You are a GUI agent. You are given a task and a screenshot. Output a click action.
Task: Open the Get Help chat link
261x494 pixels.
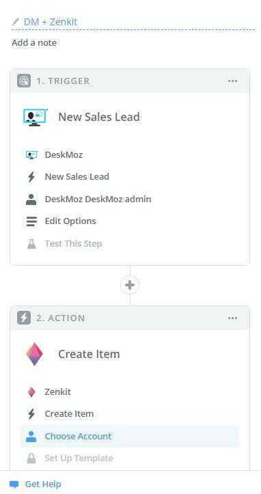click(36, 484)
